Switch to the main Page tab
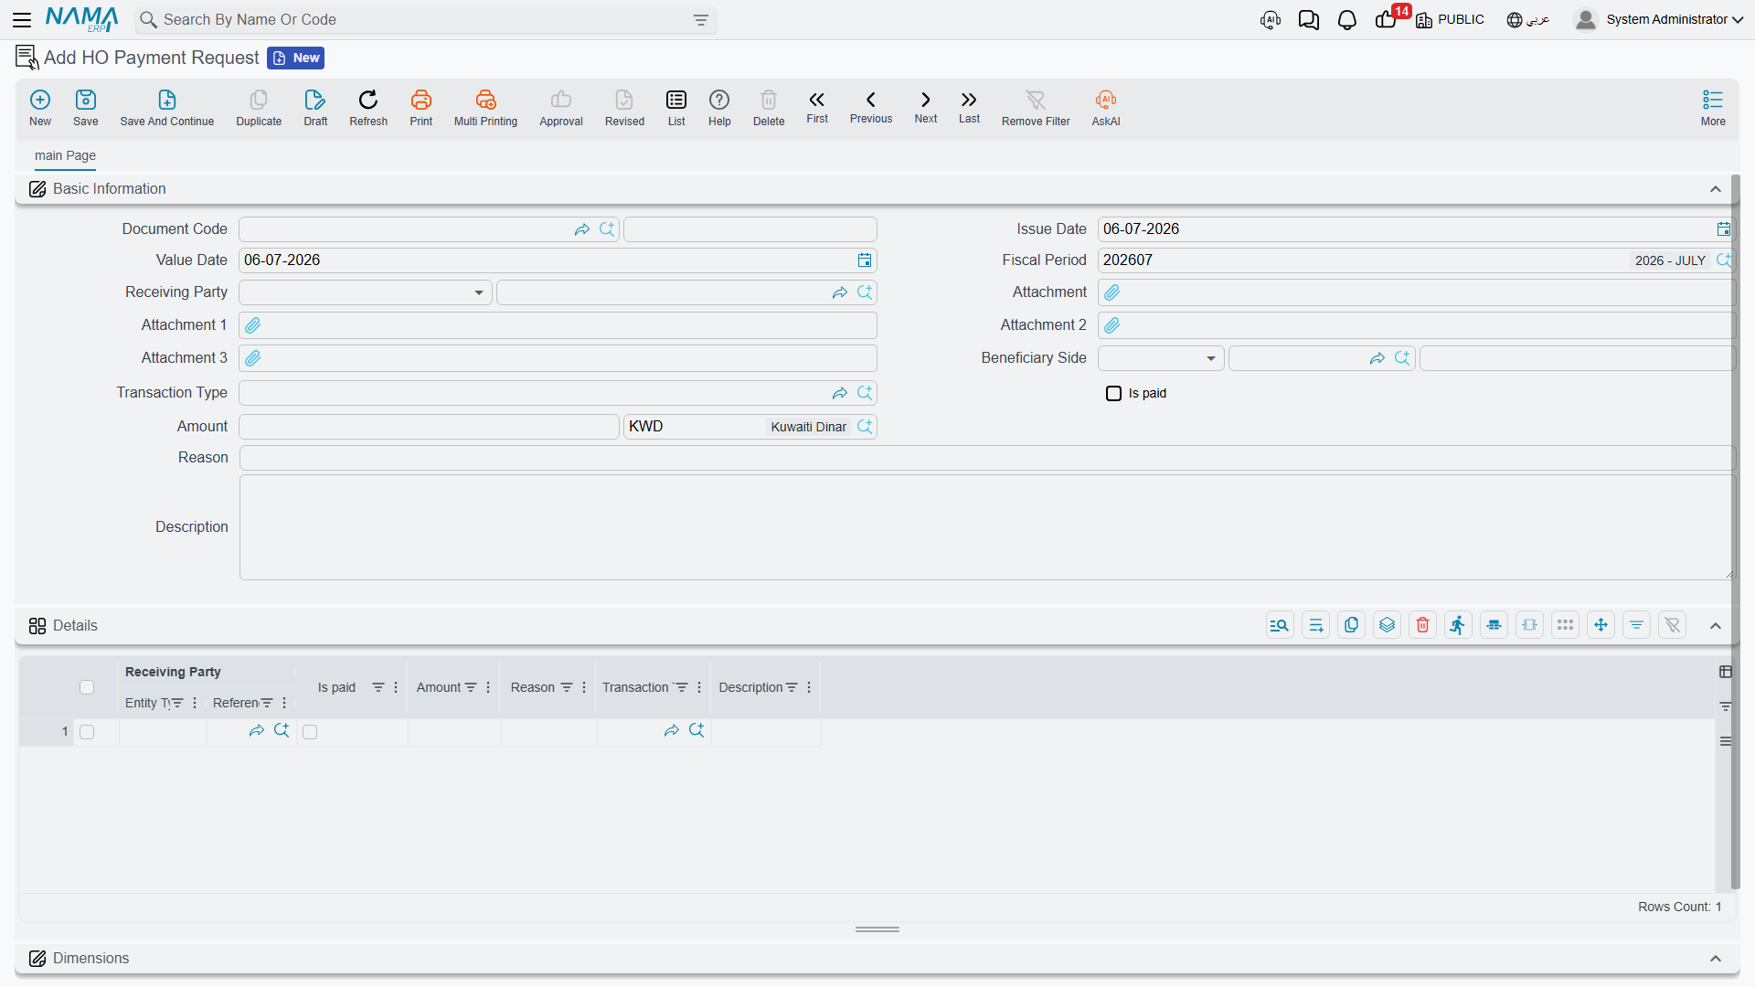Screen dimensions: 1755x987 pos(65,155)
